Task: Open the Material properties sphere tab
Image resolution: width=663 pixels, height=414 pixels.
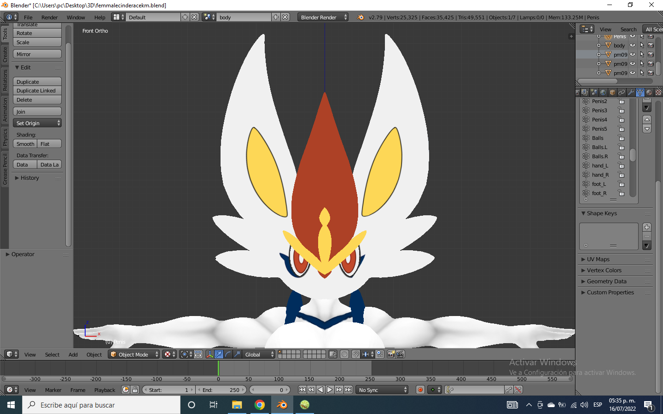Action: click(x=649, y=92)
